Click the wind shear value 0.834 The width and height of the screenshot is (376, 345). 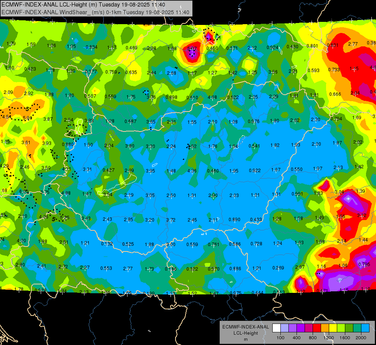pos(92,47)
